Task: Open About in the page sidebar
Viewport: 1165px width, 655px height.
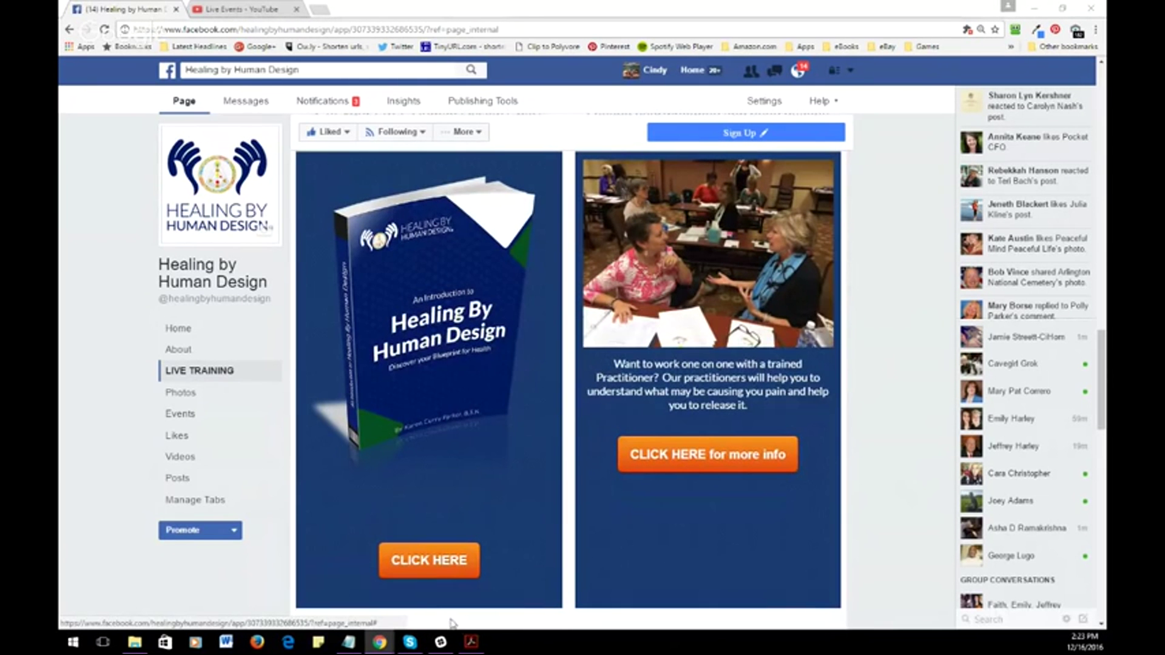Action: [x=178, y=349]
